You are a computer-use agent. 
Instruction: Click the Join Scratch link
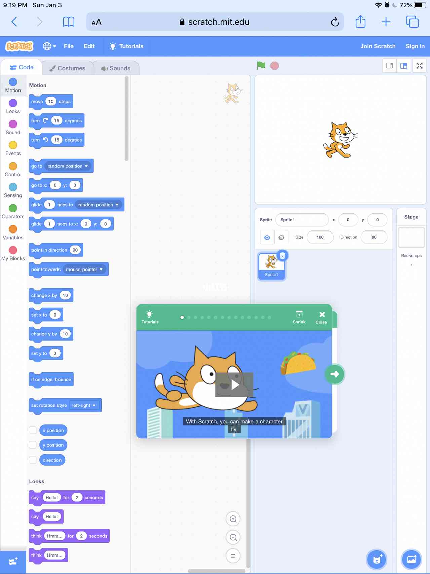point(378,46)
